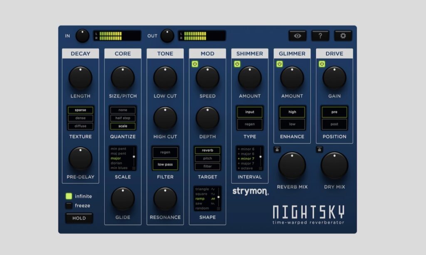The height and width of the screenshot is (255, 426).
Task: Open the hamburger menu on the Shape list
Action: (x=218, y=208)
